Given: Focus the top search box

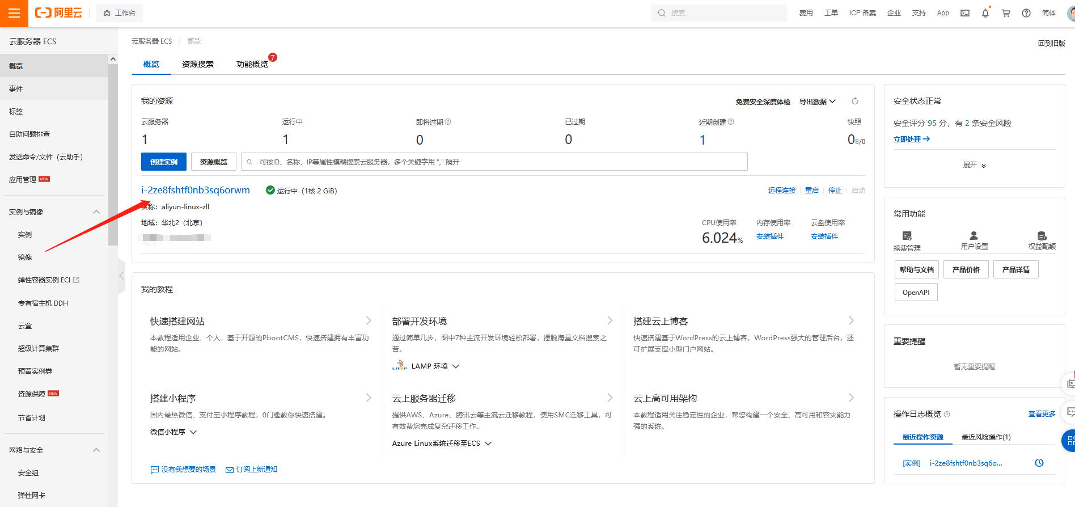Looking at the screenshot, I should pos(718,13).
